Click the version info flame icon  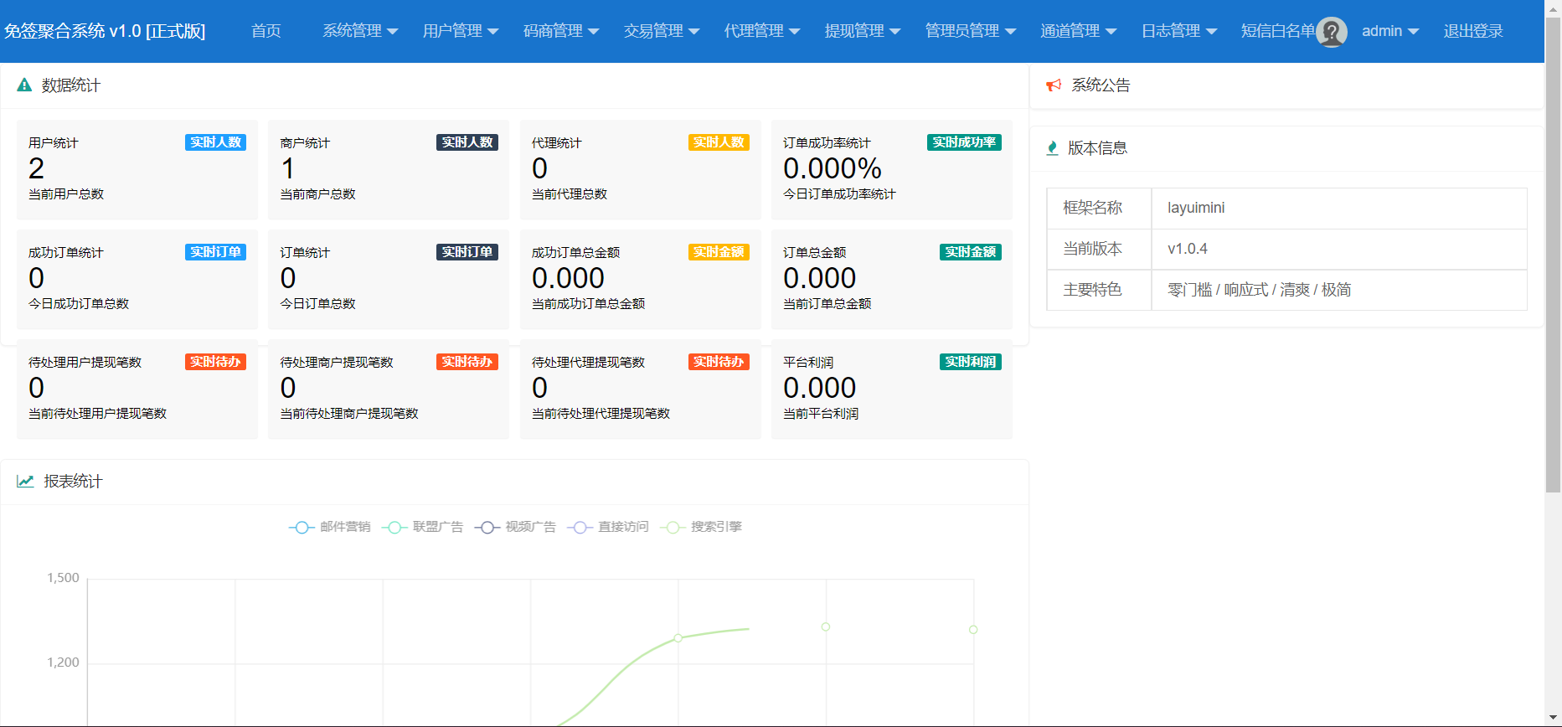point(1052,148)
